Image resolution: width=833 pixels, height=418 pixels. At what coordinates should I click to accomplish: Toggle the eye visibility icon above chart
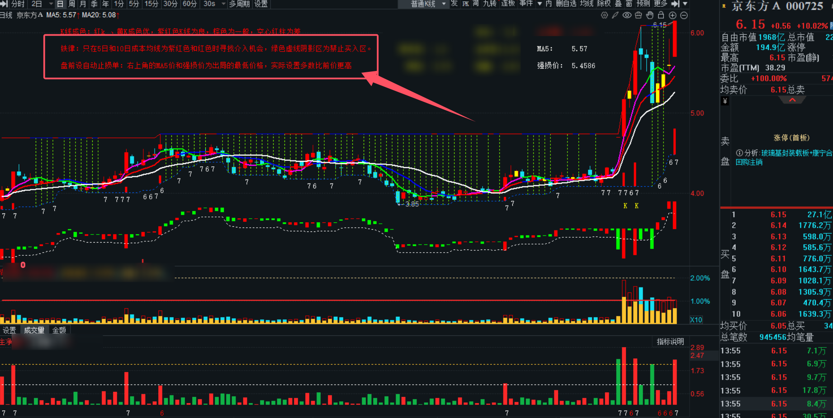coord(627,15)
